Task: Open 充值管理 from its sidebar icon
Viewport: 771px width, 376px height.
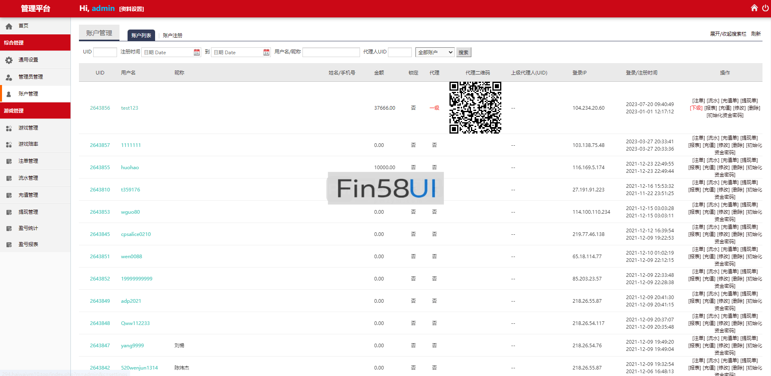Action: [x=9, y=195]
